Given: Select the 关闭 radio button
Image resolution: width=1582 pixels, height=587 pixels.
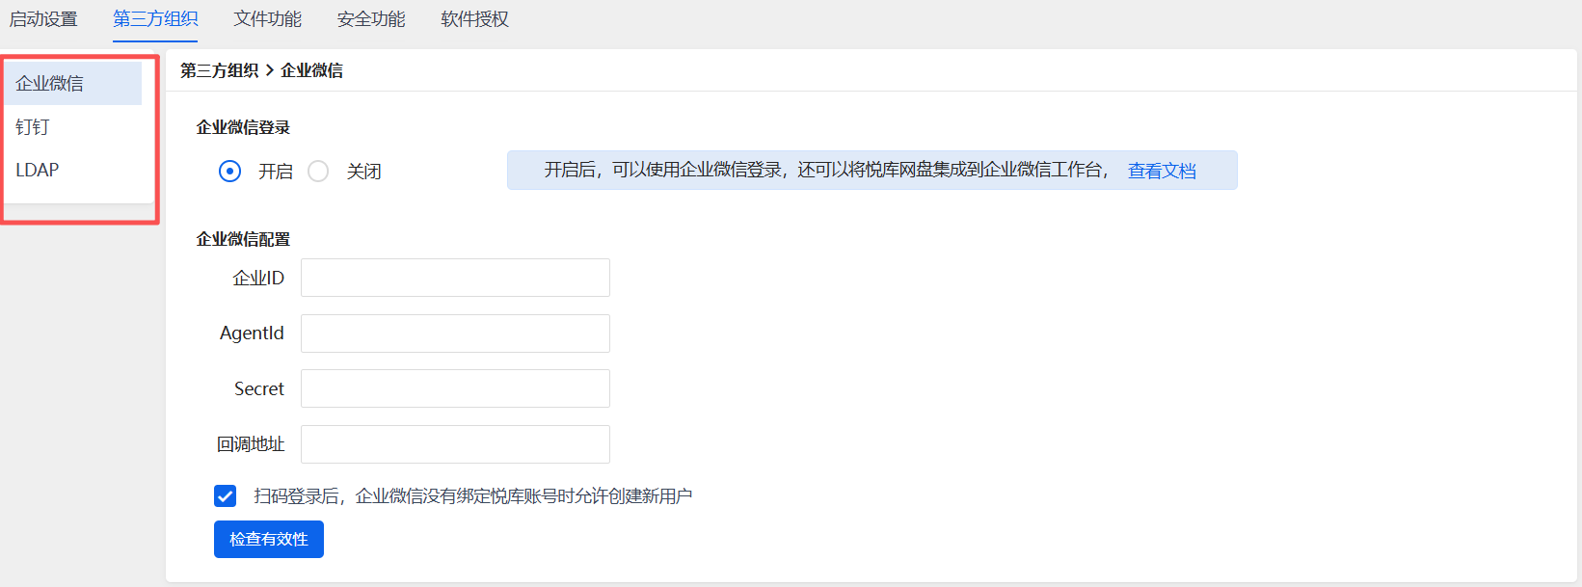Looking at the screenshot, I should pyautogui.click(x=318, y=172).
